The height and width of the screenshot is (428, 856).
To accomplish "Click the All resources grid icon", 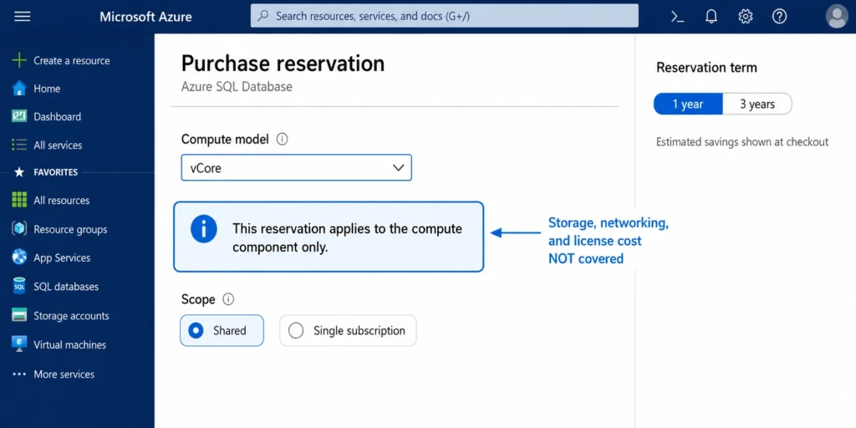I will [x=19, y=200].
